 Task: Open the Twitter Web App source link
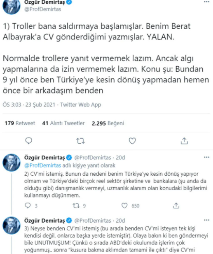(81, 105)
